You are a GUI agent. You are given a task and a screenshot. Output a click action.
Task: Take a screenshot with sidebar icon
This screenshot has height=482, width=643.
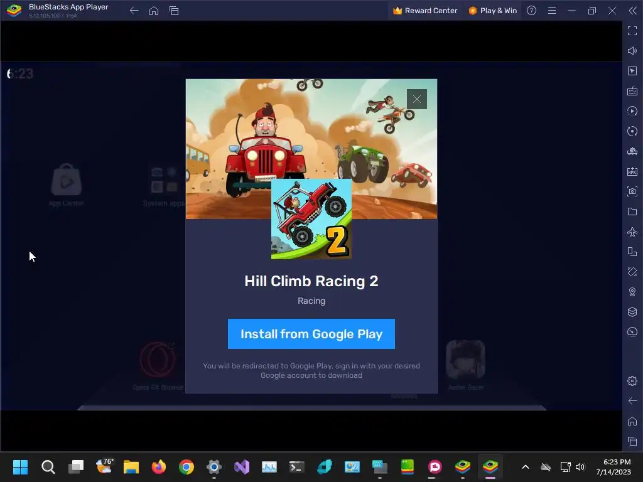coord(632,191)
